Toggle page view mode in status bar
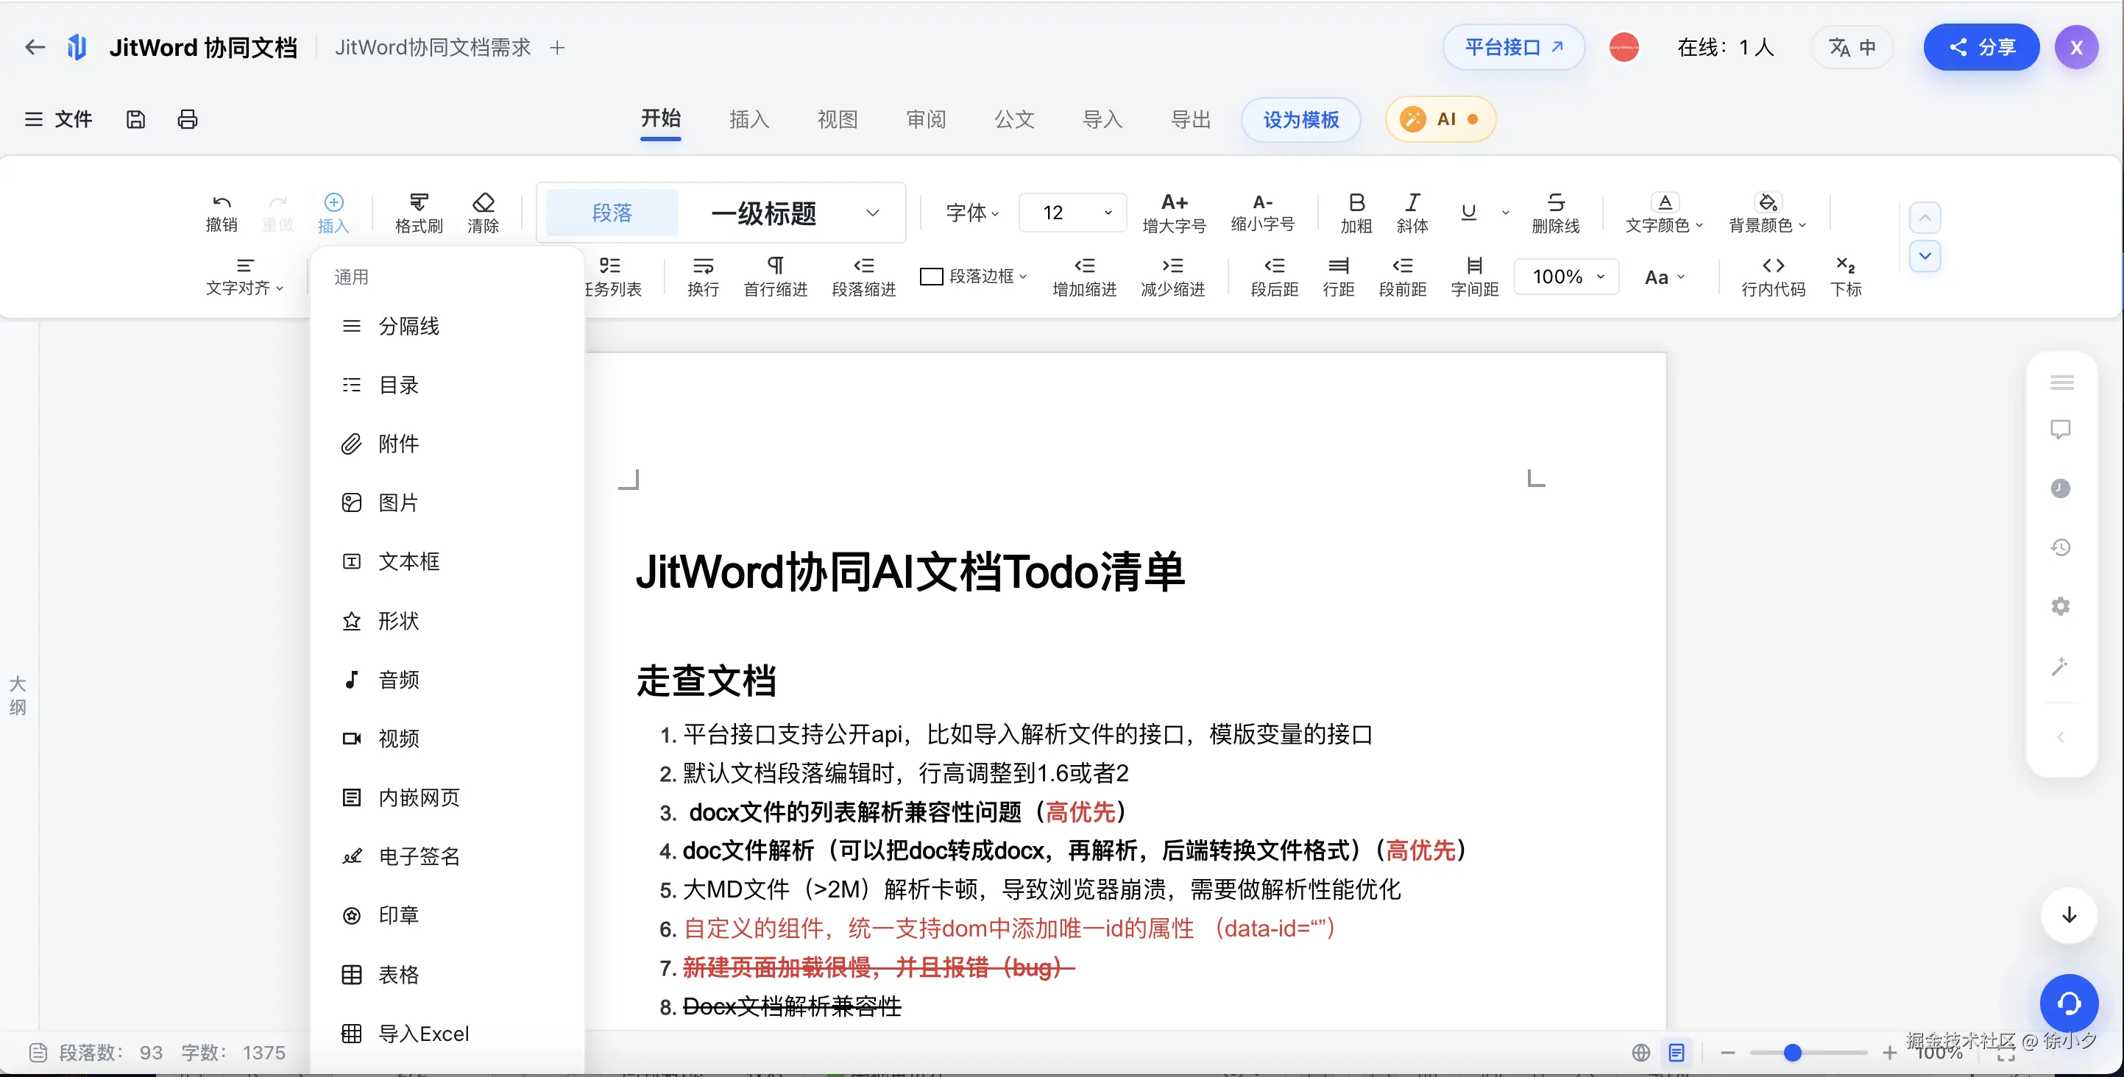 point(1677,1052)
